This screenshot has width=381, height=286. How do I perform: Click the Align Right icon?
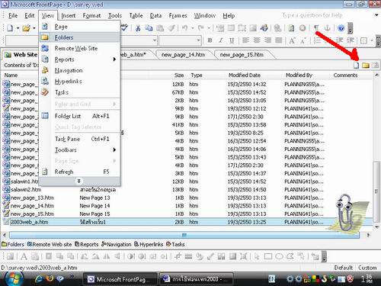(267, 40)
